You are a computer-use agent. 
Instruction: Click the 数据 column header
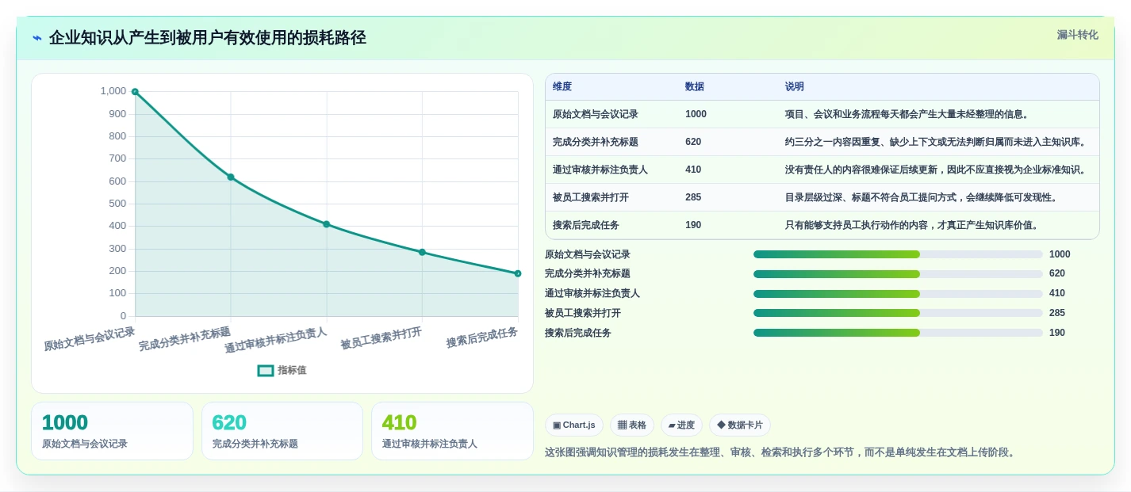pos(695,86)
